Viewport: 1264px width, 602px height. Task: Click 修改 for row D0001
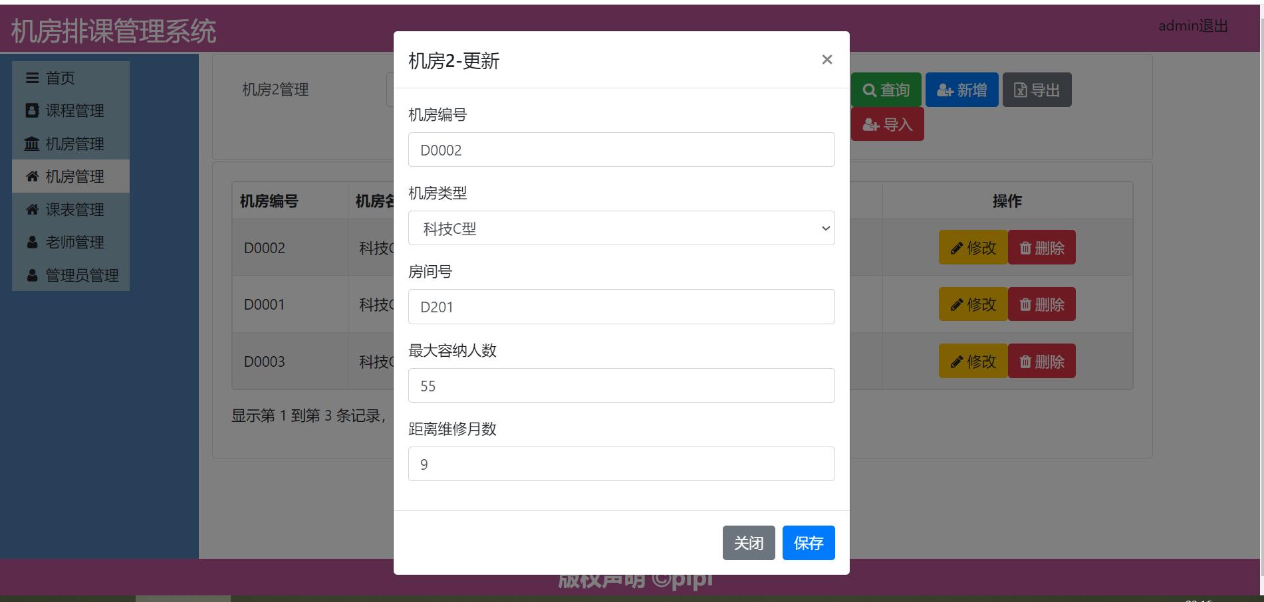coord(973,304)
